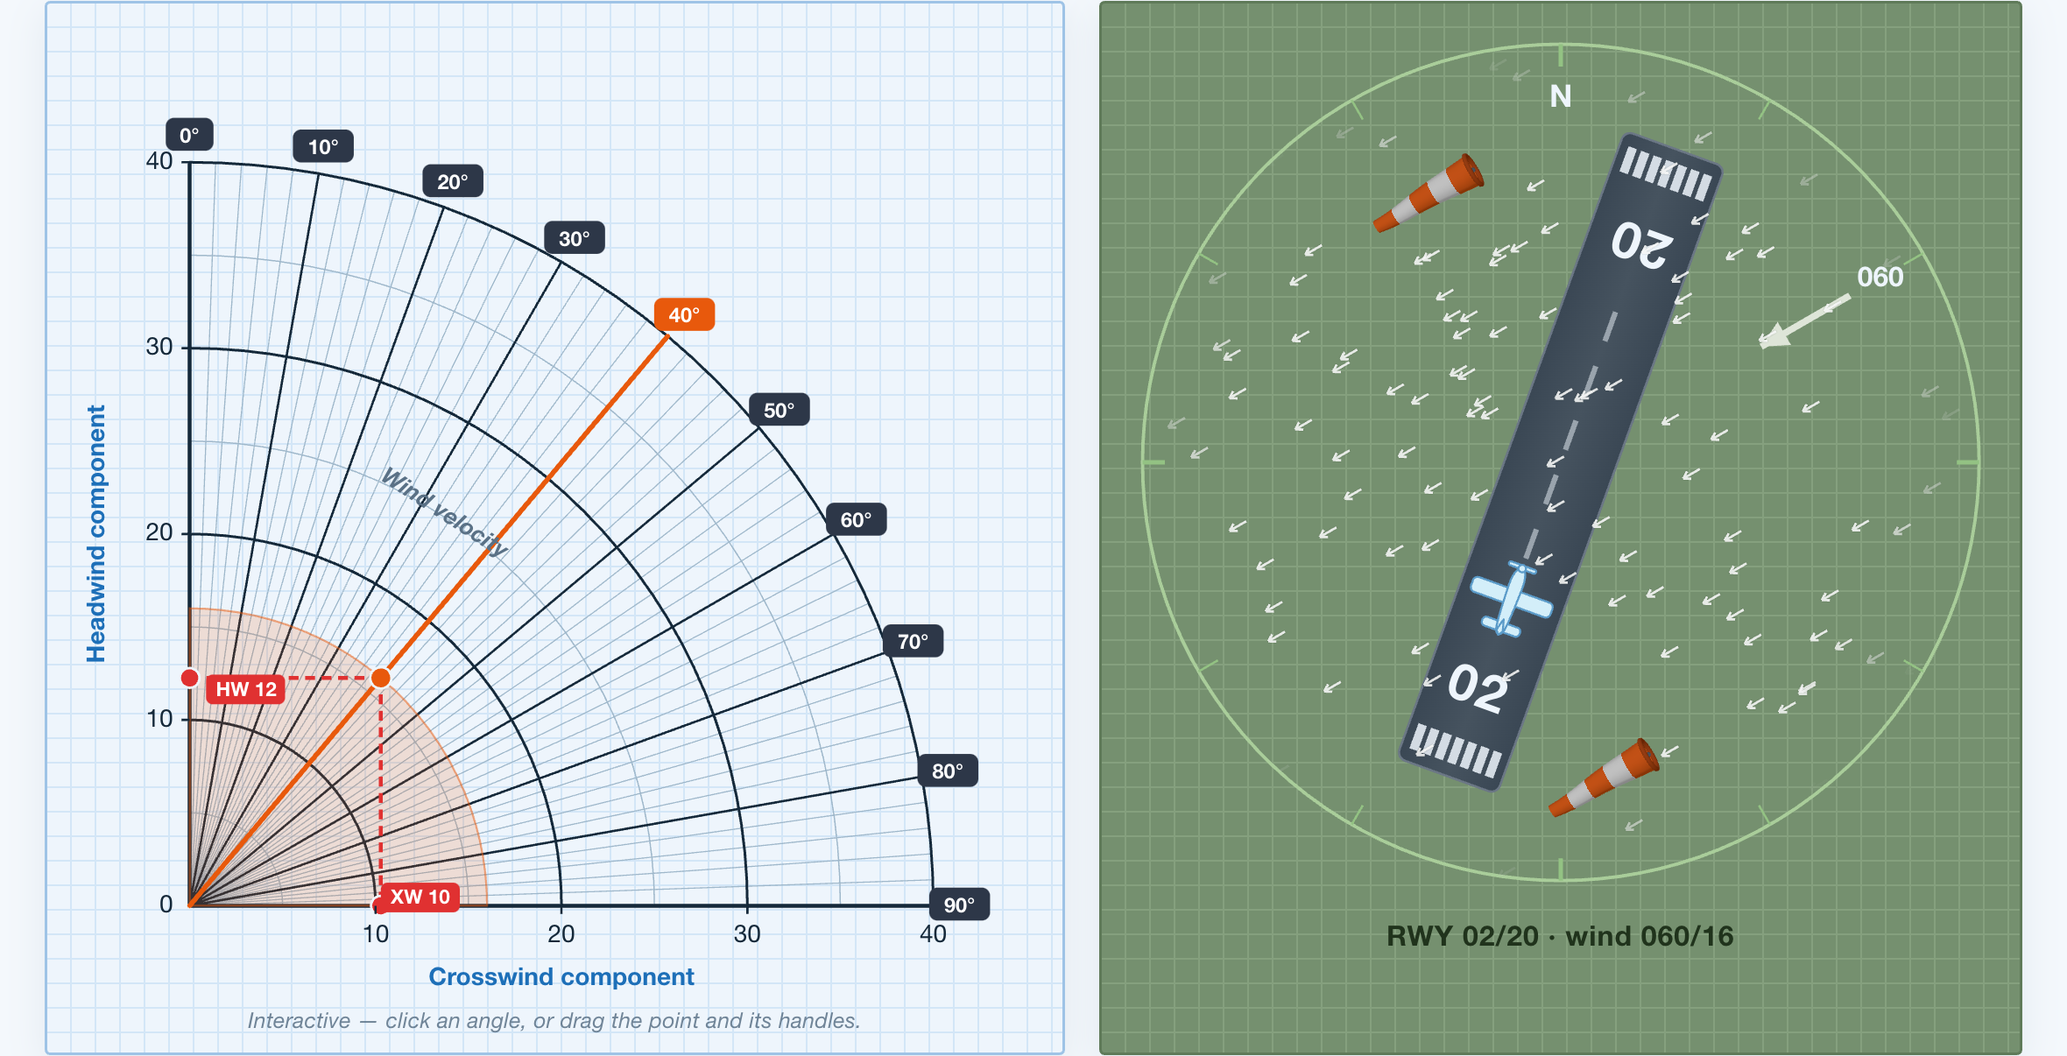Screen dimensions: 2067x1056
Task: Click the 40 tick on crosswind axis
Action: [x=933, y=933]
